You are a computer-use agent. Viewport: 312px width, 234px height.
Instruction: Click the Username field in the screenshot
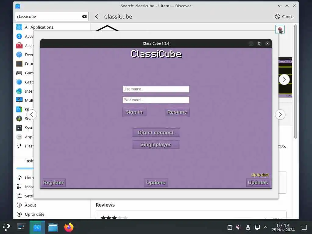click(x=156, y=89)
